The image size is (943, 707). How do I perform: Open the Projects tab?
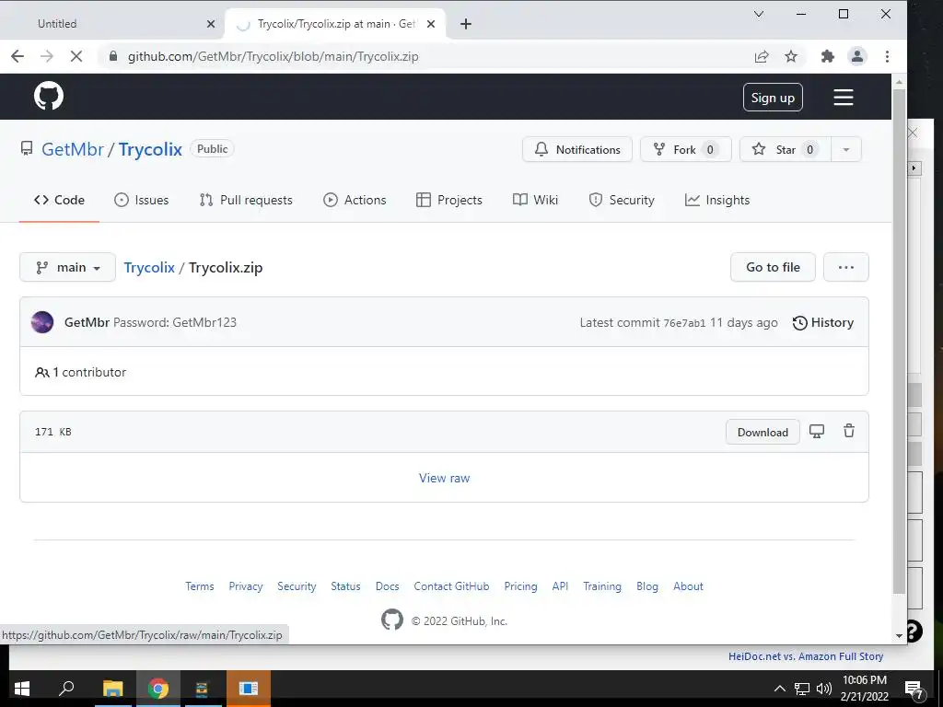click(449, 200)
